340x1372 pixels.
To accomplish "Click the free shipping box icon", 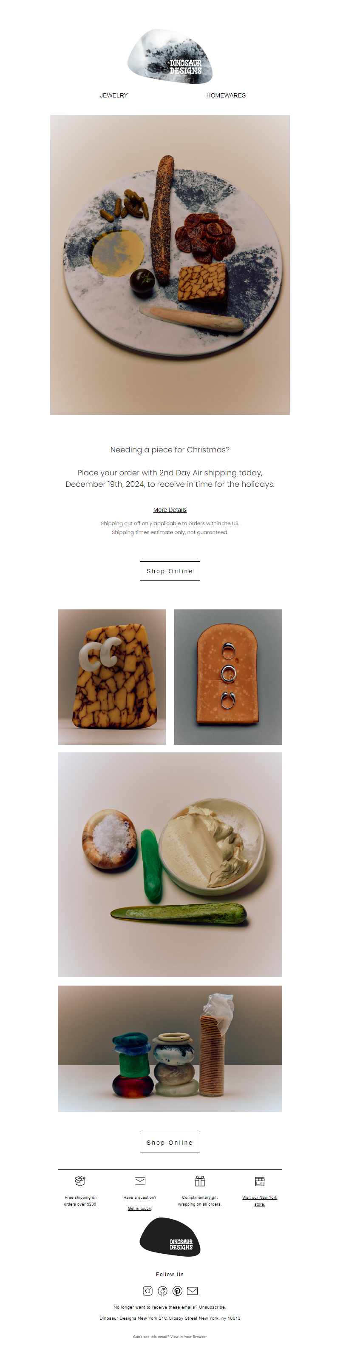I will [x=80, y=1181].
